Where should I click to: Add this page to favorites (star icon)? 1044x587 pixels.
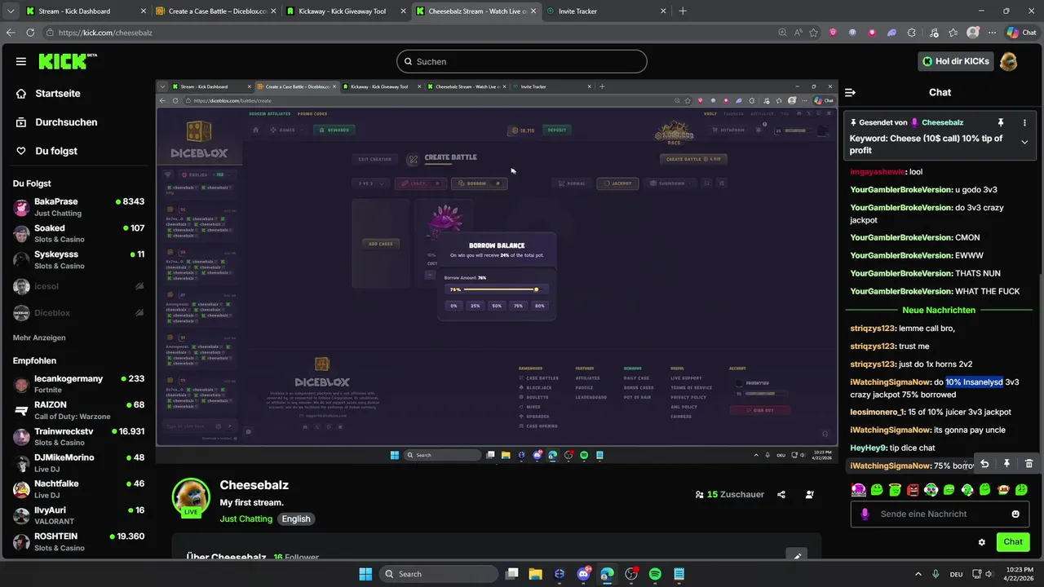(813, 33)
